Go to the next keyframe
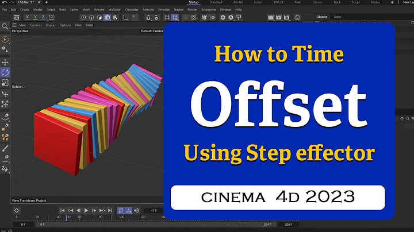This screenshot has height=232, width=414. pos(102,210)
